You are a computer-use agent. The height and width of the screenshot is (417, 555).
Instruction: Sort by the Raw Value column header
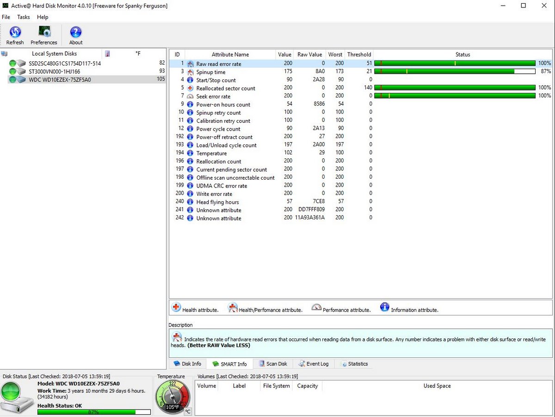pyautogui.click(x=309, y=54)
